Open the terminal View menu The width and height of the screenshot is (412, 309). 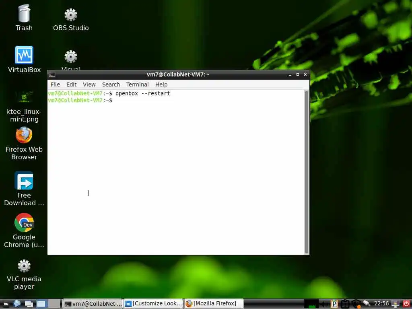(x=89, y=84)
